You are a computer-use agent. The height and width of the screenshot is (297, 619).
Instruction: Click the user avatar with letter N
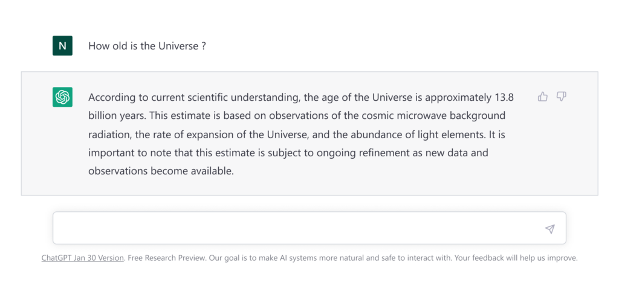(x=62, y=46)
